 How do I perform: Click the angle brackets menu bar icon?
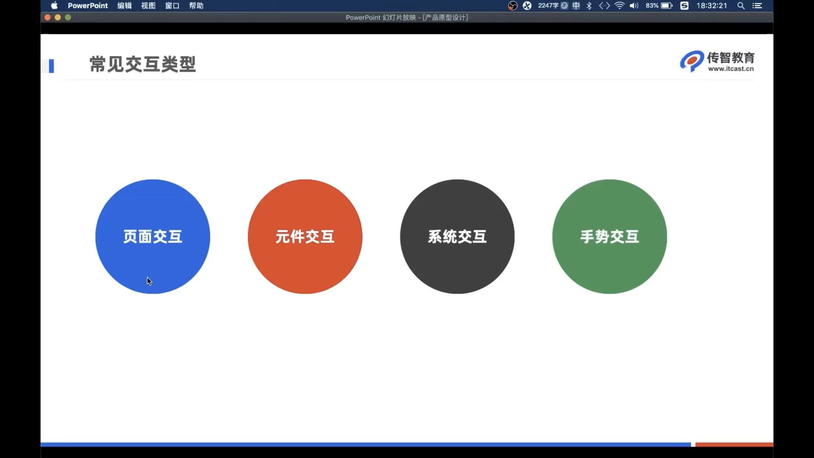click(x=604, y=6)
